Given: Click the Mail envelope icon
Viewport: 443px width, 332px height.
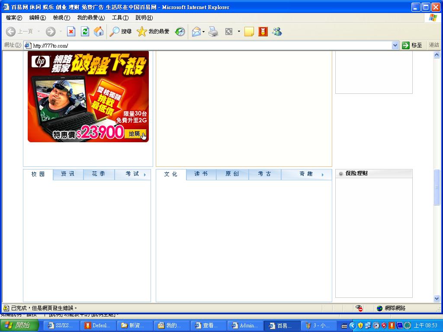Looking at the screenshot, I should click(196, 31).
